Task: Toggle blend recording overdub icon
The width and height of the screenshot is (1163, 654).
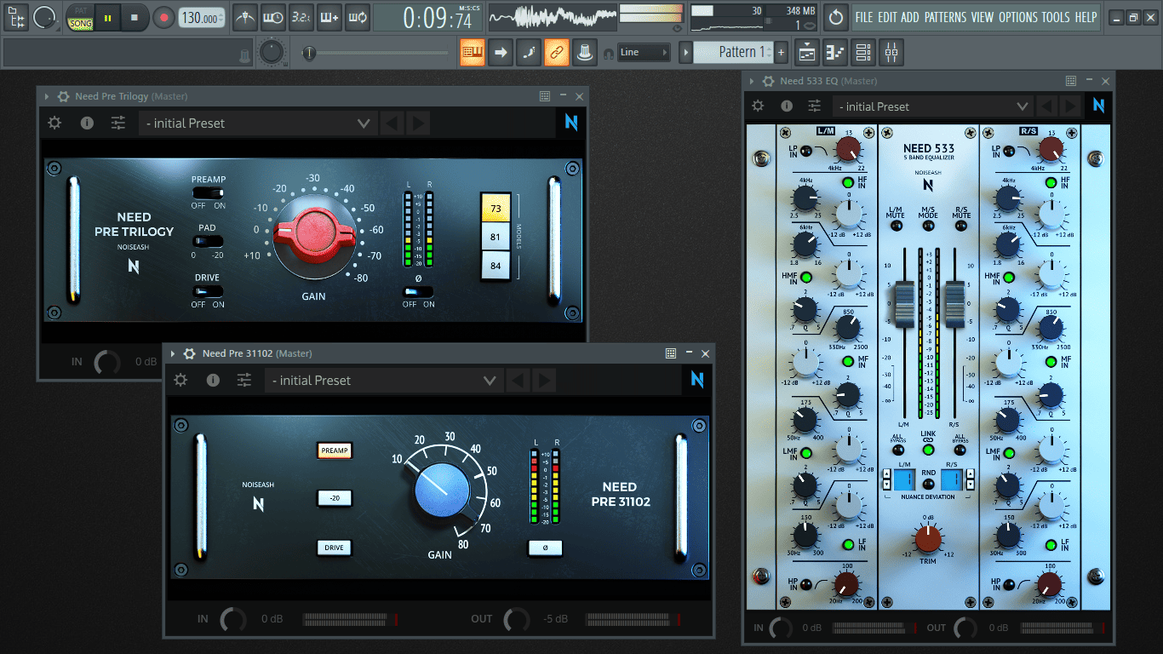Action: [x=329, y=17]
